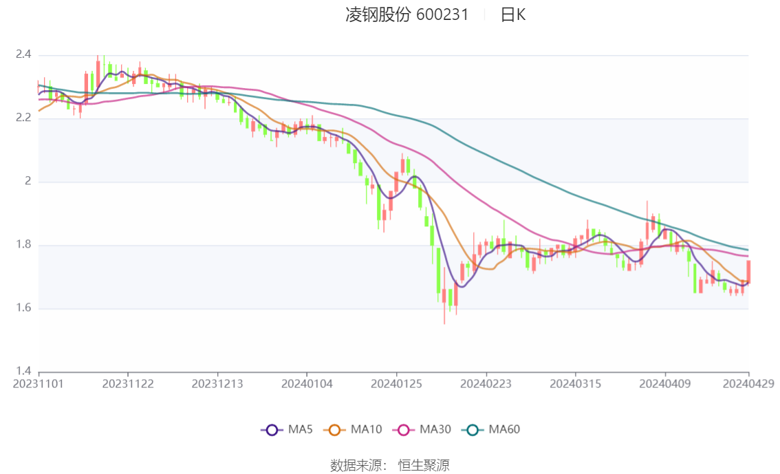This screenshot has height=474, width=780.
Task: Click the 2.4 y-axis value
Action: coord(23,54)
